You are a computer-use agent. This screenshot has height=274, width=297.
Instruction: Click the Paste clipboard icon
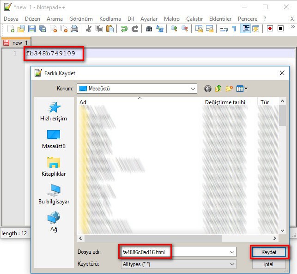coord(110,29)
